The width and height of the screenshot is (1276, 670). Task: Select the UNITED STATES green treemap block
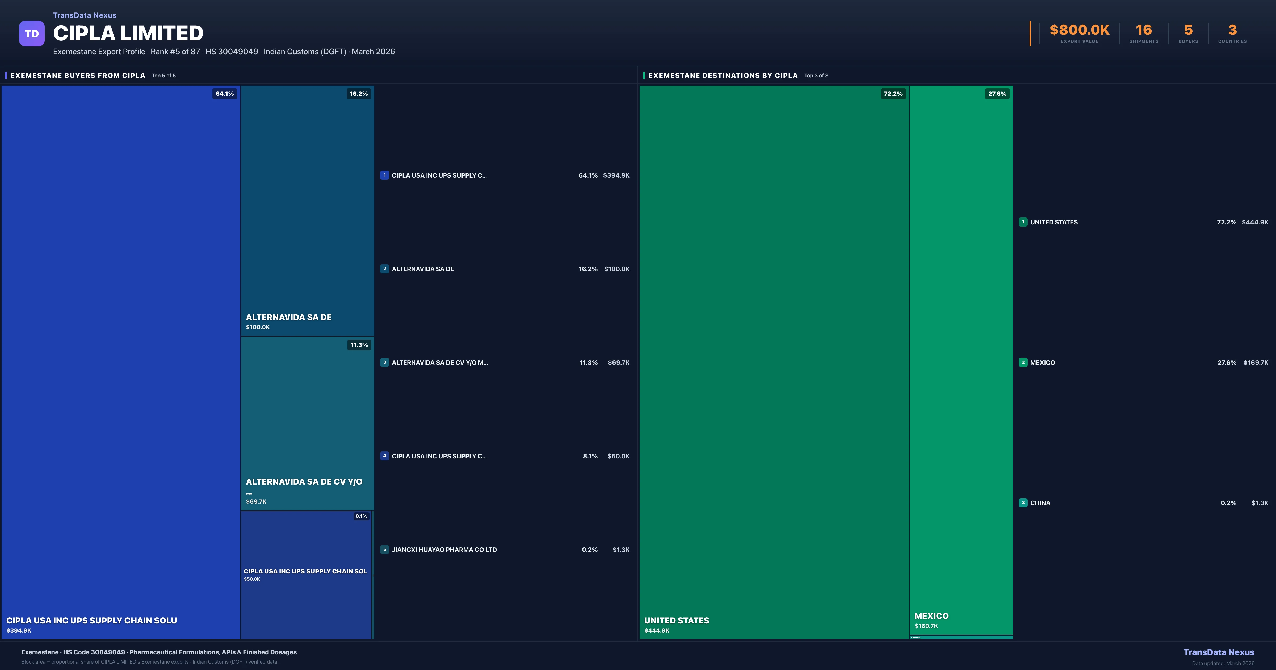pyautogui.click(x=774, y=362)
